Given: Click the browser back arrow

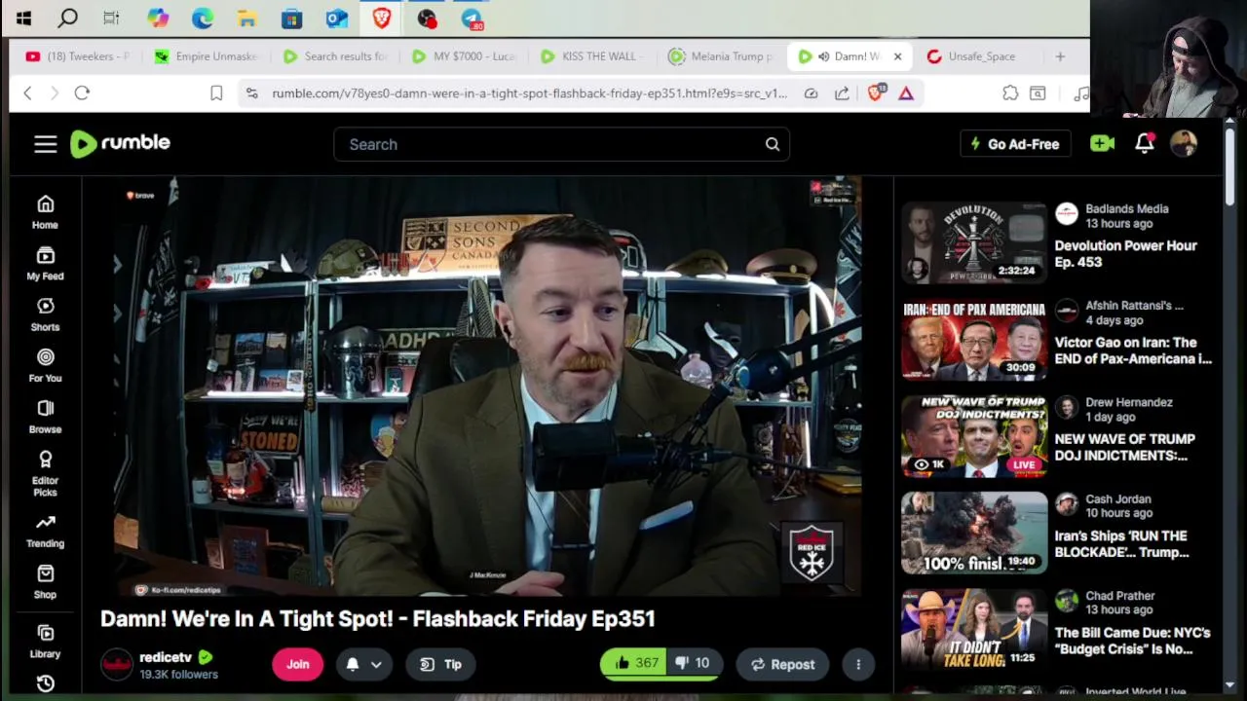Looking at the screenshot, I should 27,92.
